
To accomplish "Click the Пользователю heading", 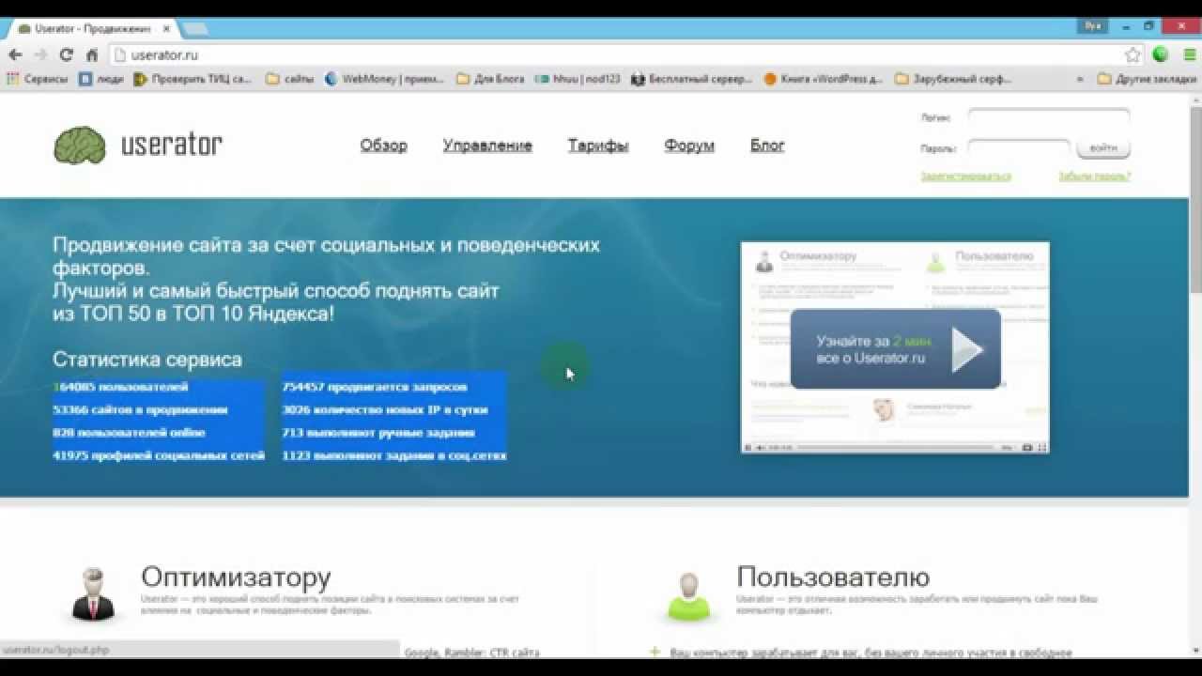I will pyautogui.click(x=833, y=576).
